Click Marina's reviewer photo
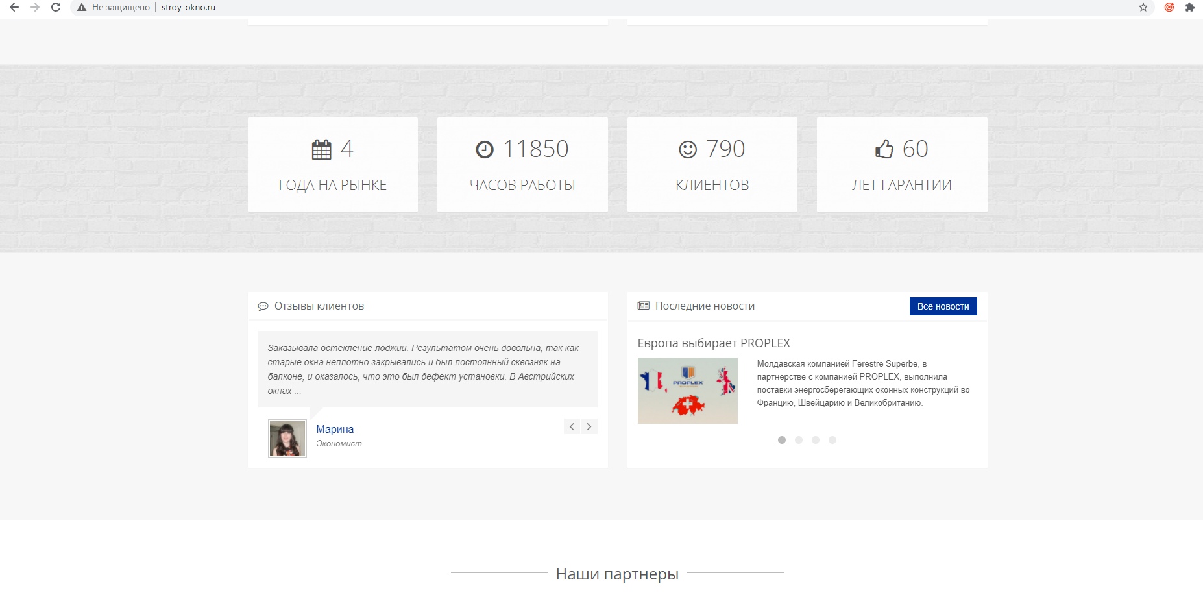This screenshot has height=608, width=1203. pyautogui.click(x=287, y=439)
